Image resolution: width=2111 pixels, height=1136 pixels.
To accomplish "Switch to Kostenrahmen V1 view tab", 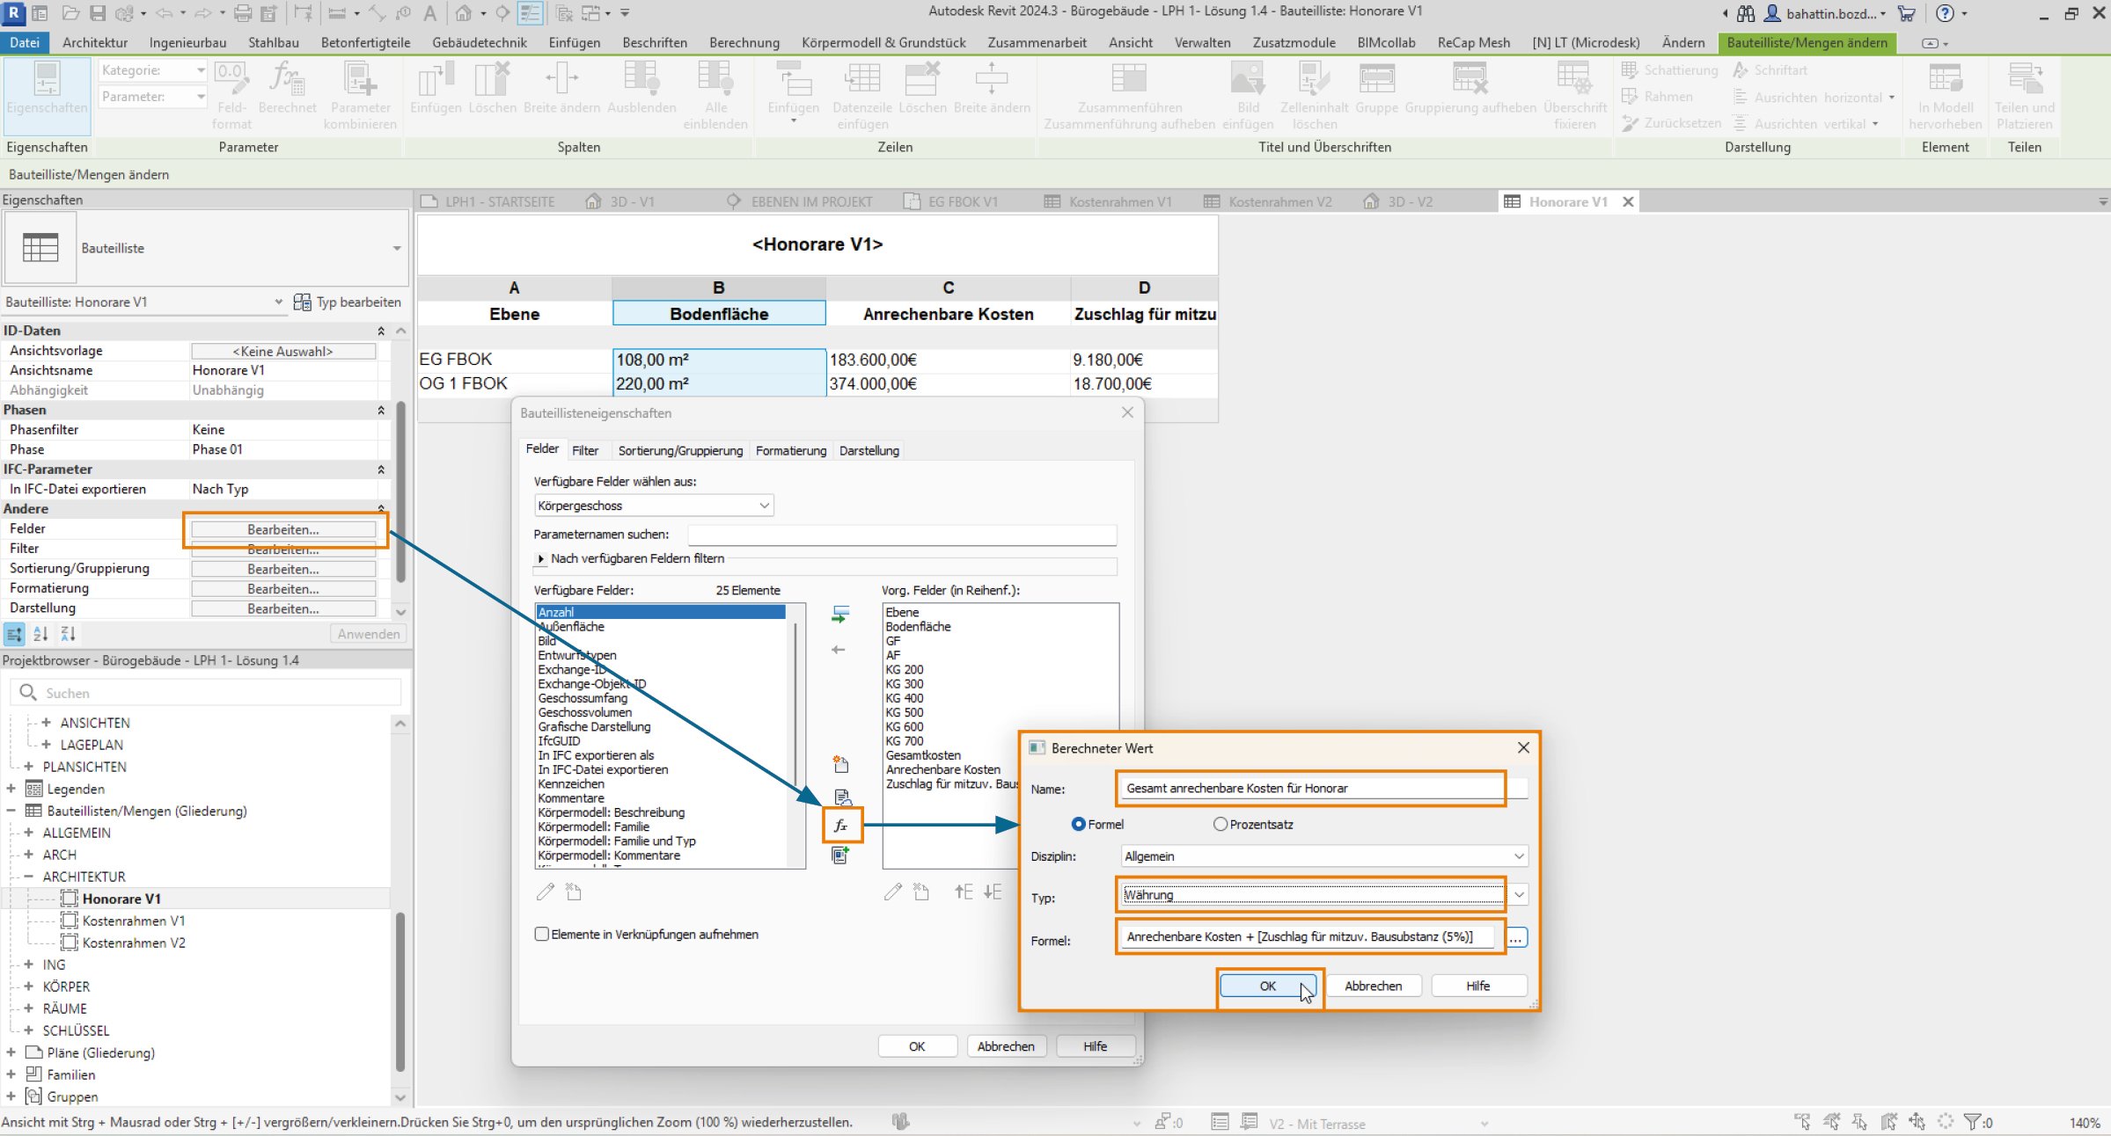I will coord(1119,201).
